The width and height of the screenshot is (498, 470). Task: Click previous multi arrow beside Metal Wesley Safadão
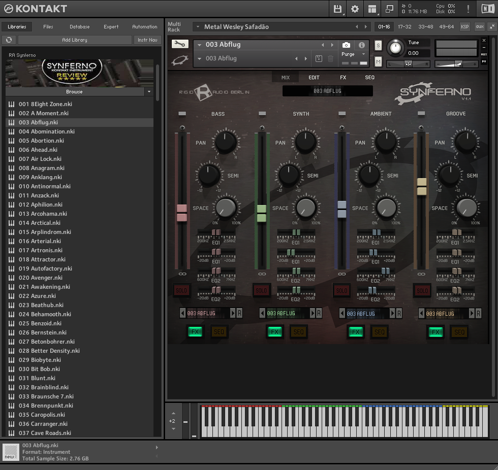point(357,26)
